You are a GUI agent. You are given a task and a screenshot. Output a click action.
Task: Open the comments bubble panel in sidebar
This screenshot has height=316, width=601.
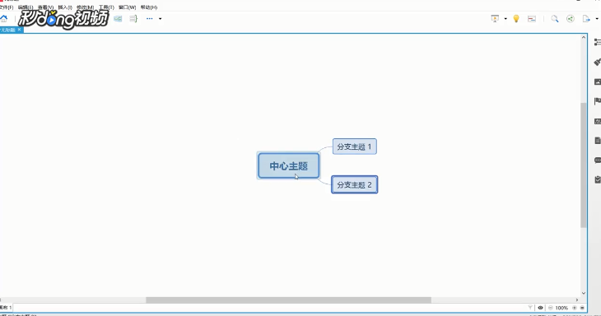click(597, 160)
